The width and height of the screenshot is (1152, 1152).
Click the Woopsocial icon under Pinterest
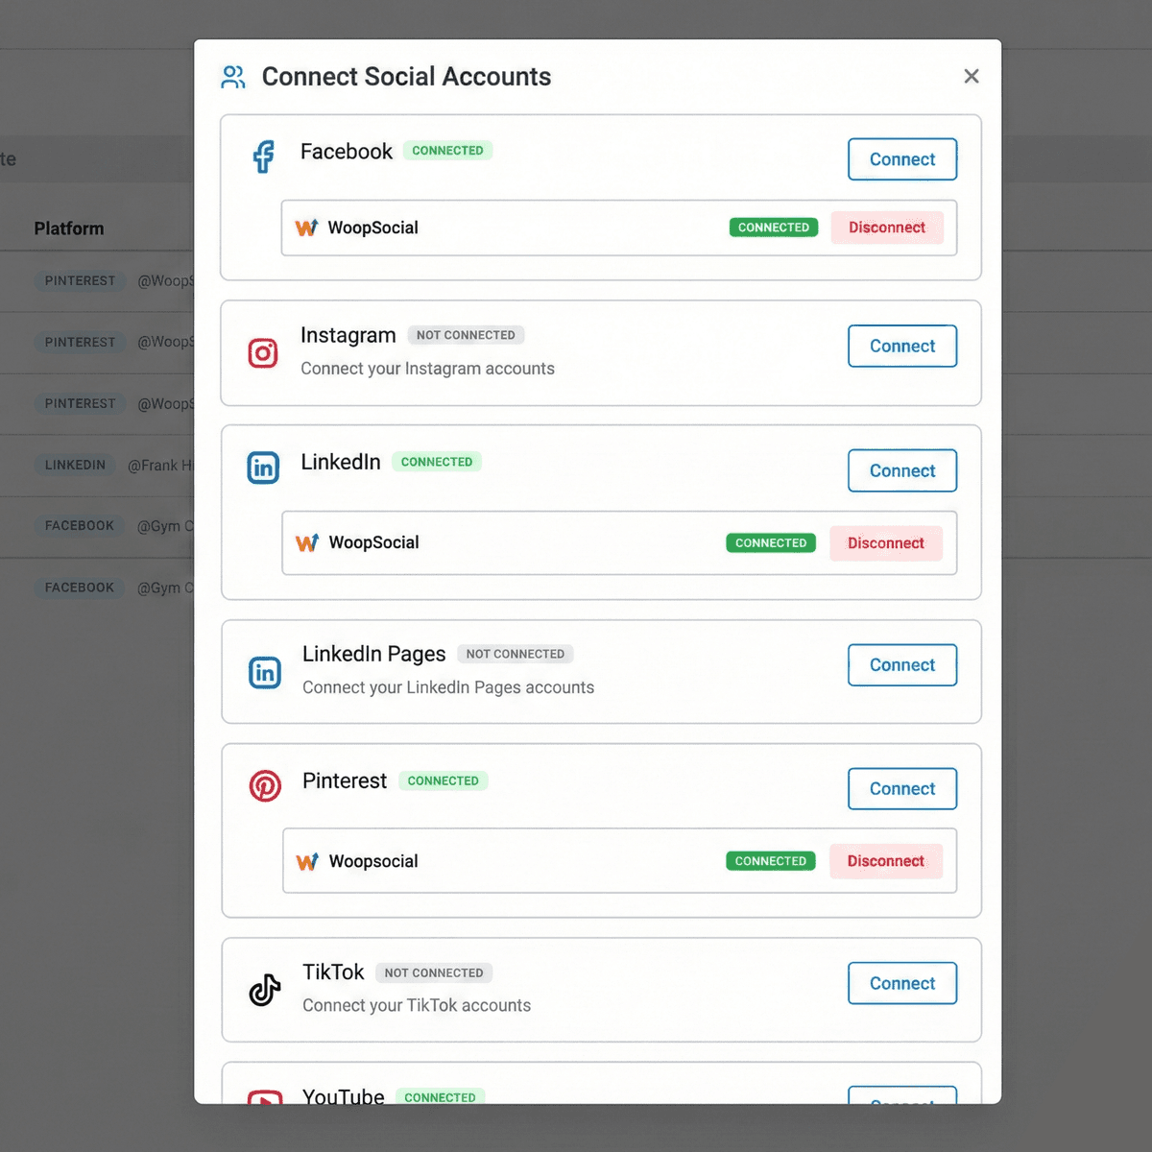306,861
